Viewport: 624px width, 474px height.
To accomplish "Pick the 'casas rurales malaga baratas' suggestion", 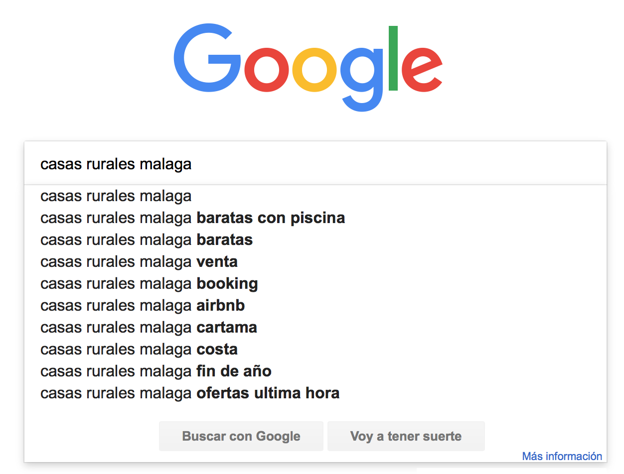I will pyautogui.click(x=315, y=240).
